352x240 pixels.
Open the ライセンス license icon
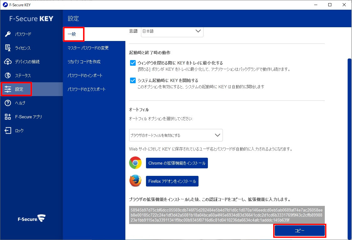pyautogui.click(x=8, y=48)
